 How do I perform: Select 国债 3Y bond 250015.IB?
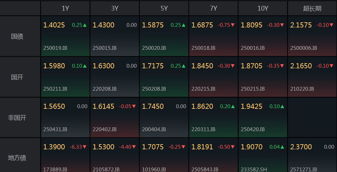(x=104, y=48)
